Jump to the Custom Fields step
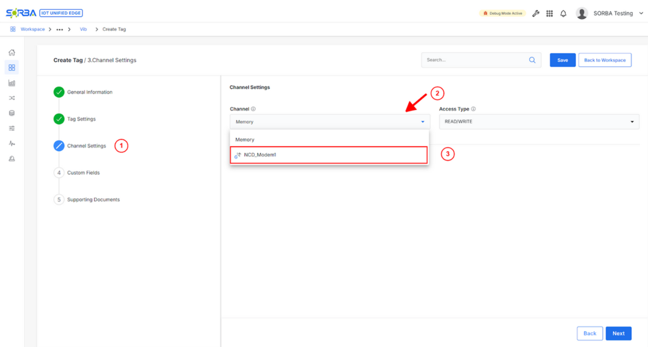648x347 pixels. [83, 173]
